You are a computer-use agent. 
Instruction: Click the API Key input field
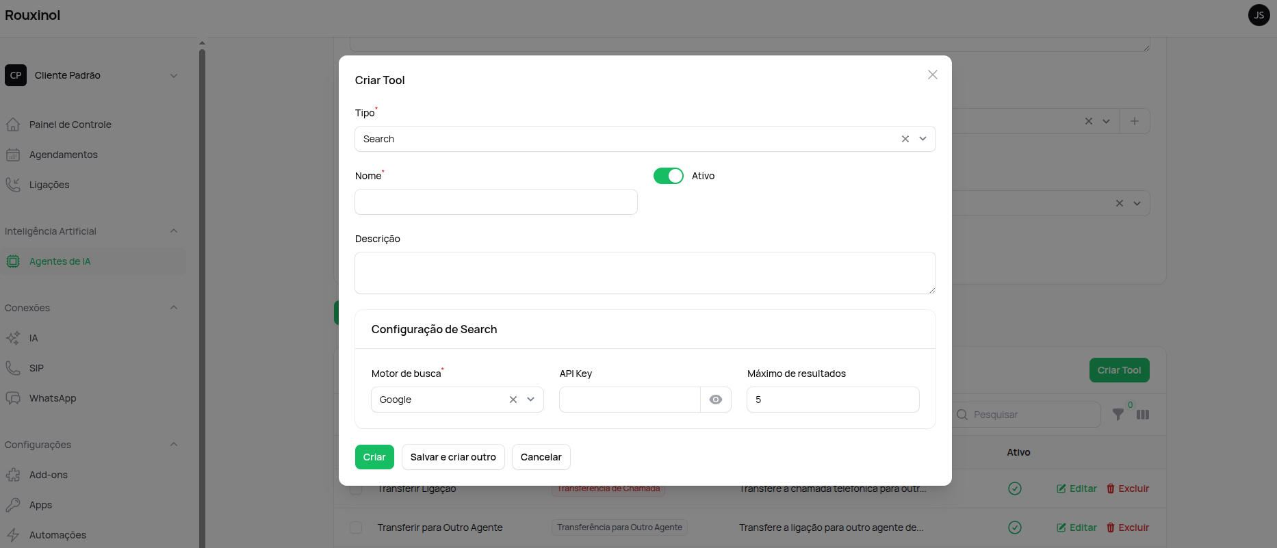pyautogui.click(x=630, y=400)
